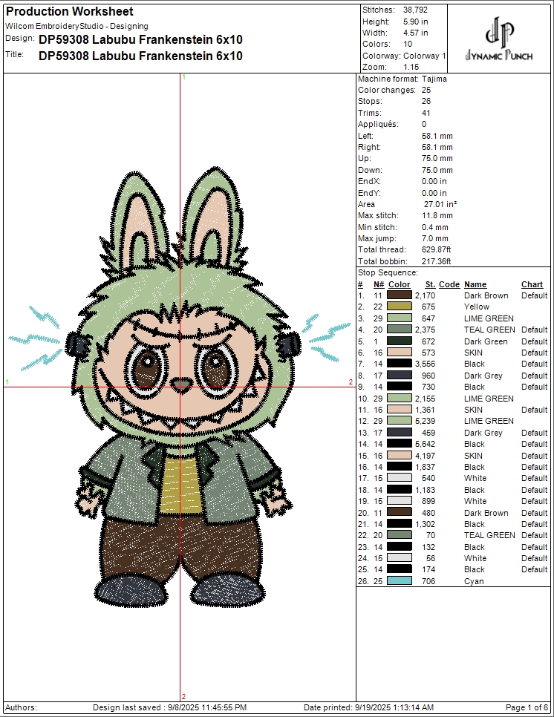Click the Design name 'DP59308 Labubu Frankenstein 6x10'
The height and width of the screenshot is (717, 554).
[x=140, y=40]
